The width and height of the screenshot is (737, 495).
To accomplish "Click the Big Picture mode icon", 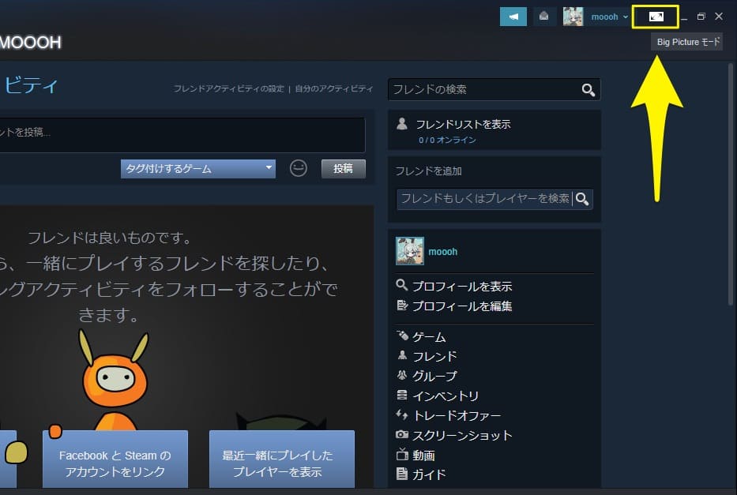I will coord(656,17).
